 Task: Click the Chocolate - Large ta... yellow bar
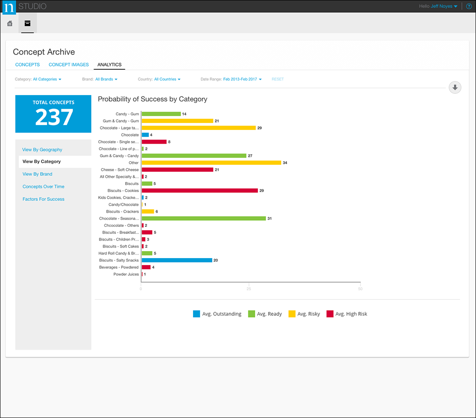point(198,128)
